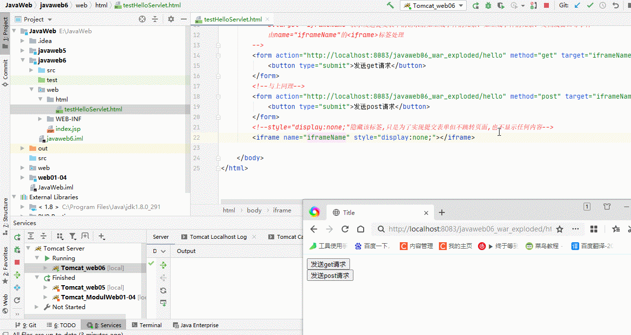The image size is (631, 335).
Task: Open the 6: TODO tool window
Action: pyautogui.click(x=61, y=325)
